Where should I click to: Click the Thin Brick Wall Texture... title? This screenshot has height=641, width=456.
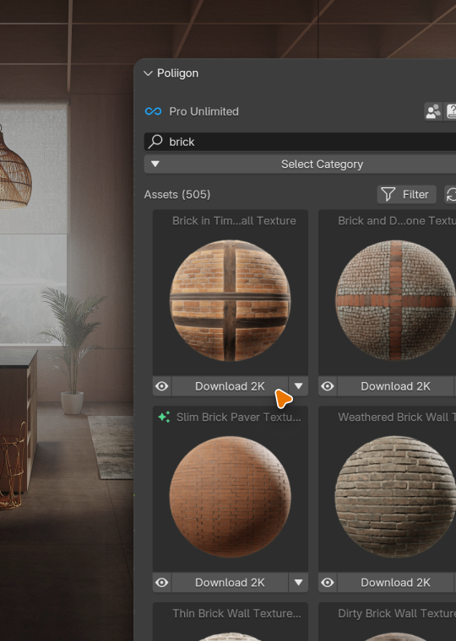tap(236, 613)
